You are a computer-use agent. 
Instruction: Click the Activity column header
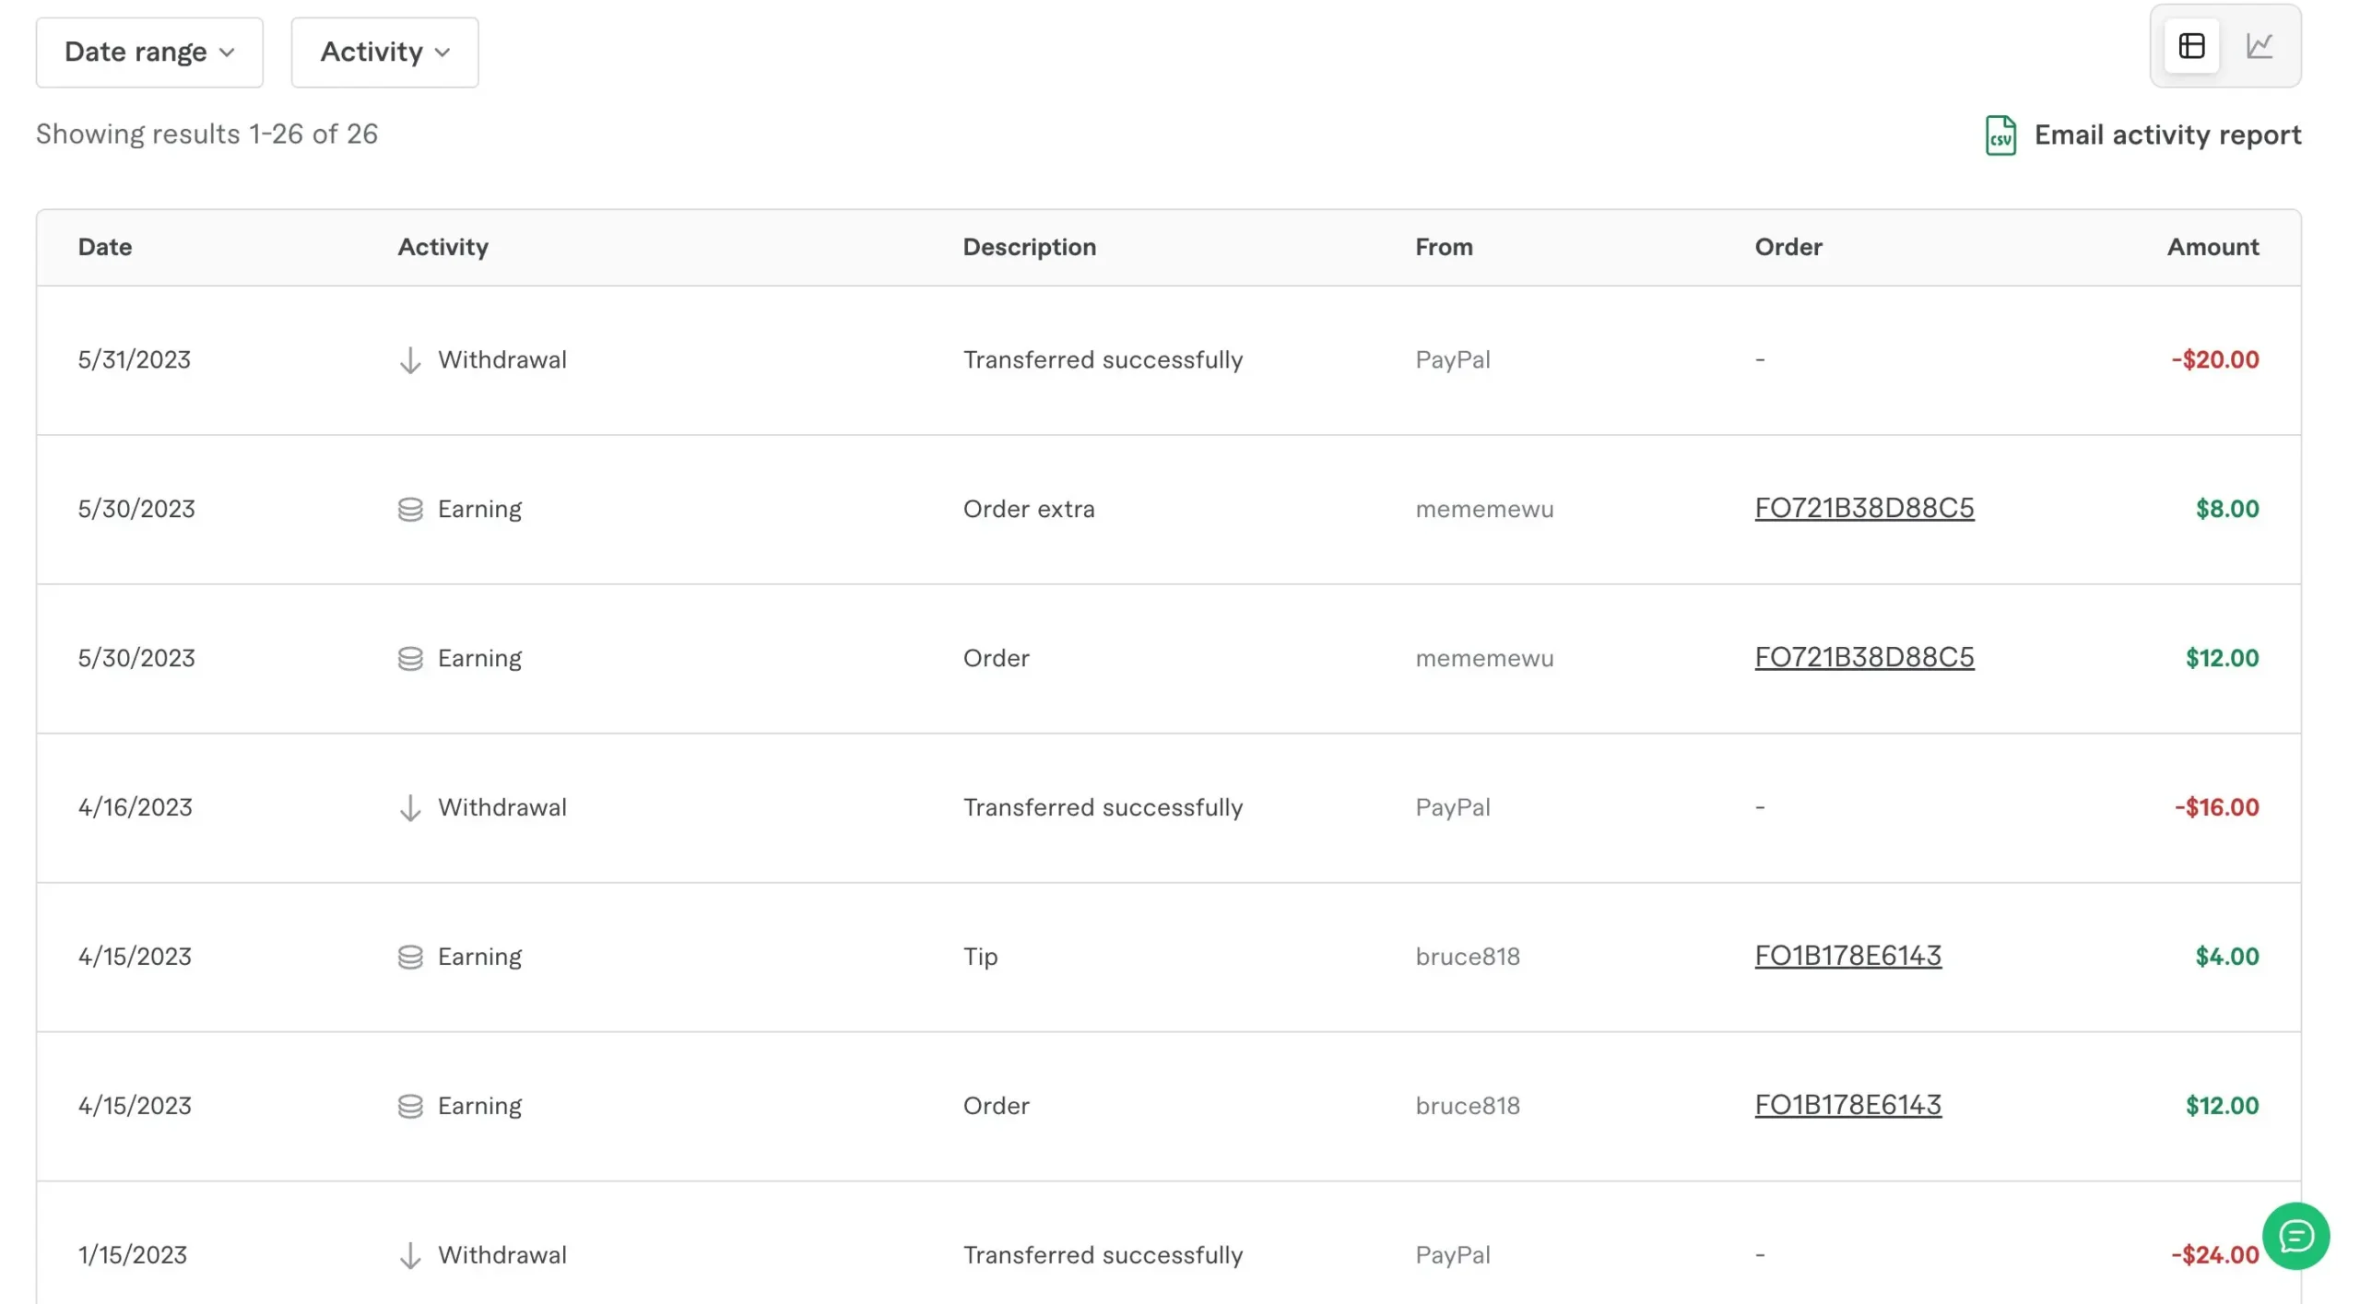443,247
